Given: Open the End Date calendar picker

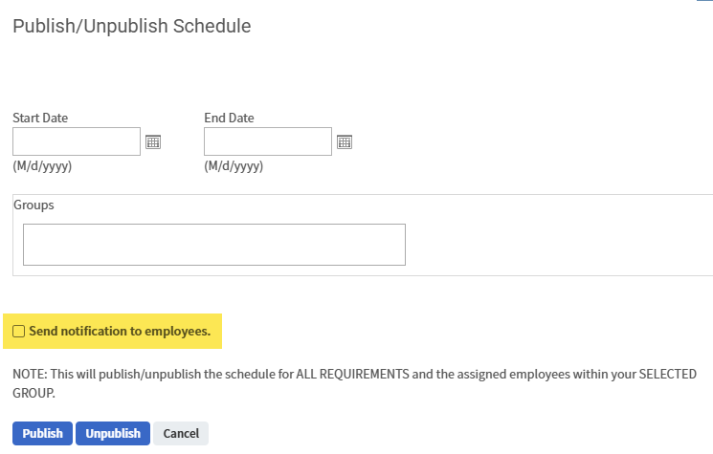Looking at the screenshot, I should tap(345, 141).
